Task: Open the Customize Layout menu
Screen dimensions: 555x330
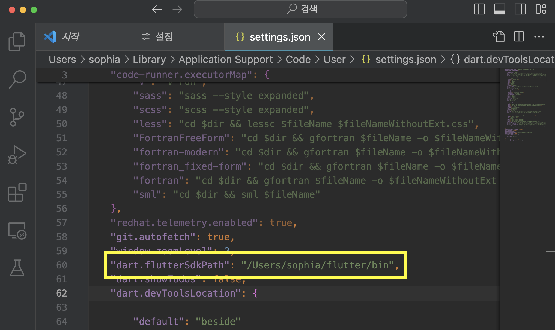Action: (x=541, y=9)
